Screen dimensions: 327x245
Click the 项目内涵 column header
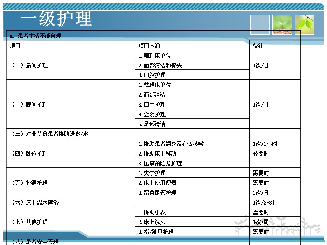(192, 45)
